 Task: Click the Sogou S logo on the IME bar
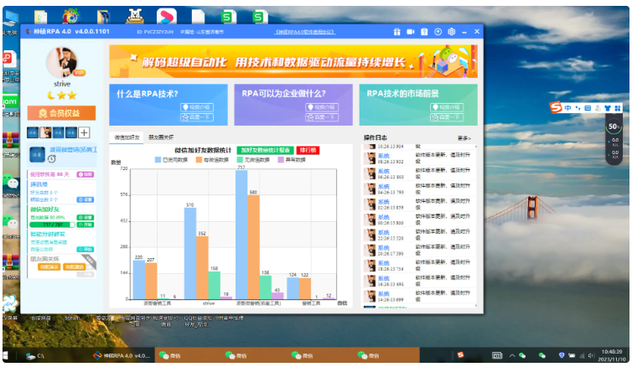[557, 107]
